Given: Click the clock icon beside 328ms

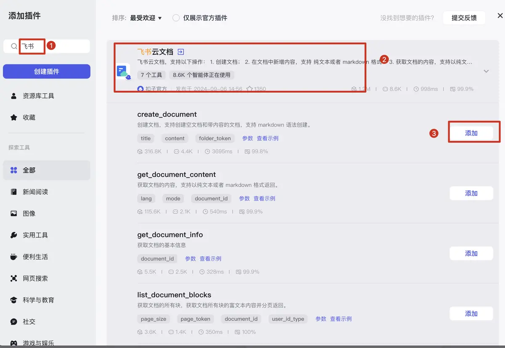Looking at the screenshot, I should pos(202,271).
